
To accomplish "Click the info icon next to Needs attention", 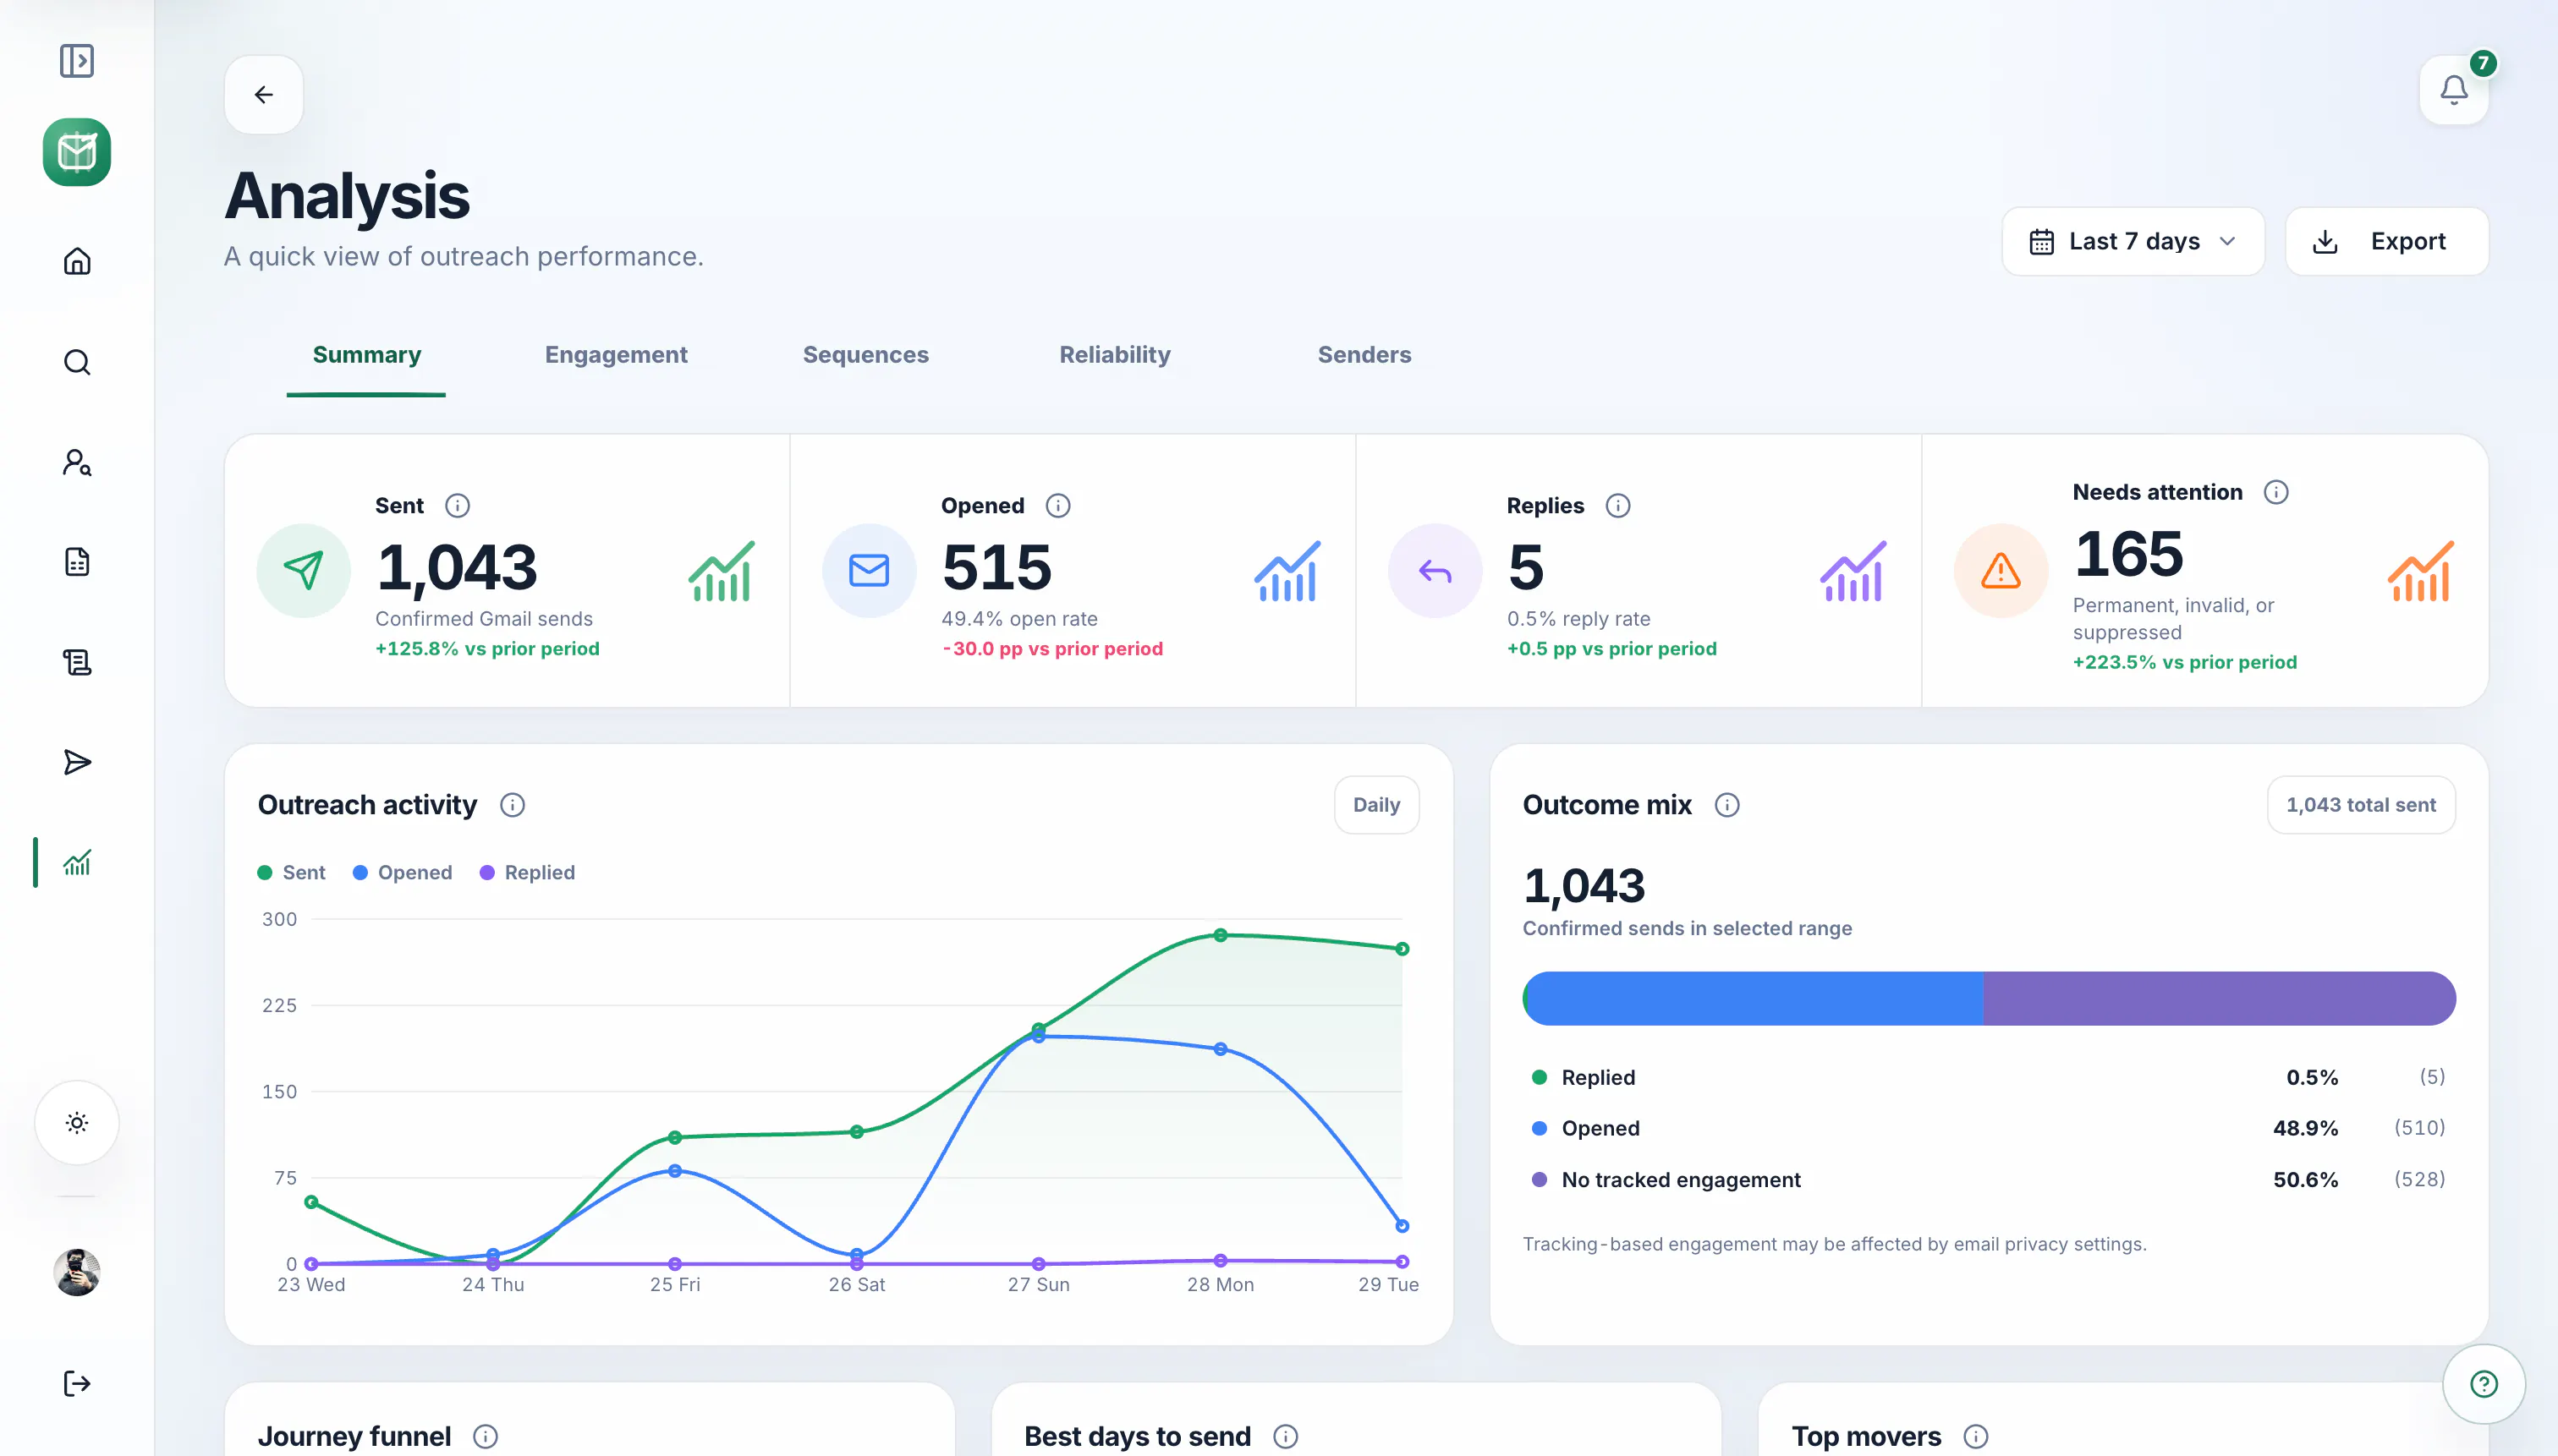I will tap(2275, 492).
